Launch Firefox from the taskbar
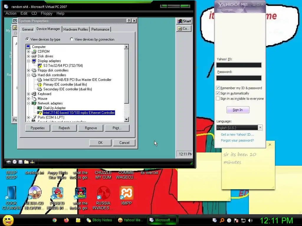This screenshot has width=302, height=226. 66,220
